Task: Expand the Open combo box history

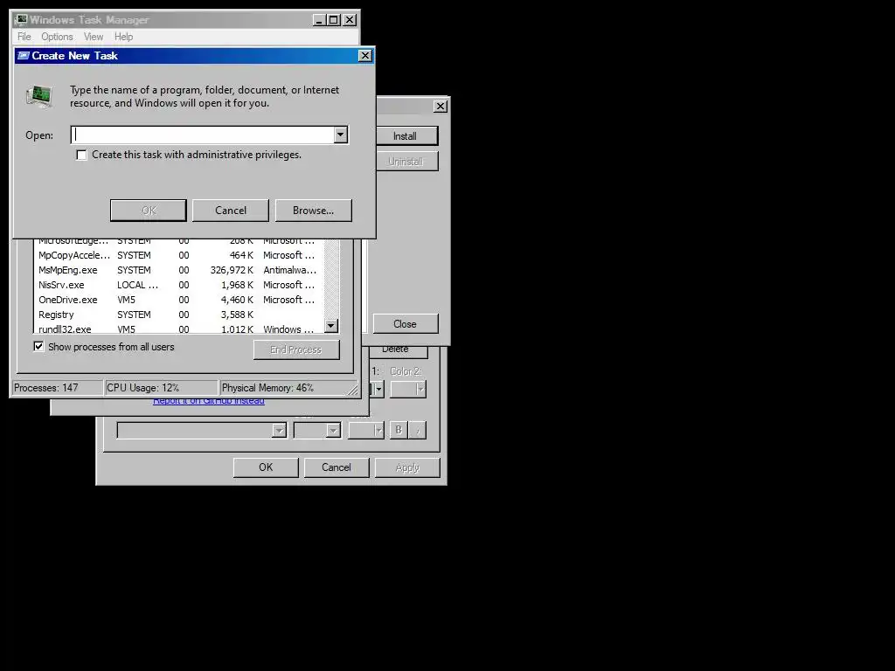Action: [x=340, y=135]
